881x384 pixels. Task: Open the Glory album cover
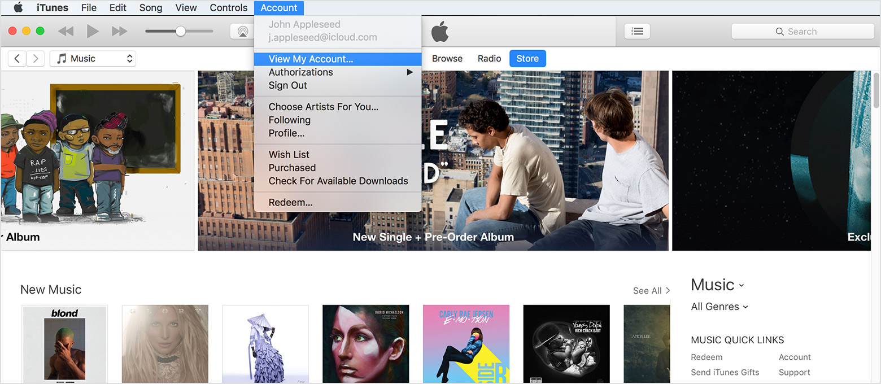165,344
